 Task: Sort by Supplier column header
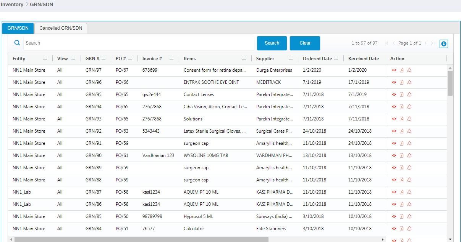(265, 58)
